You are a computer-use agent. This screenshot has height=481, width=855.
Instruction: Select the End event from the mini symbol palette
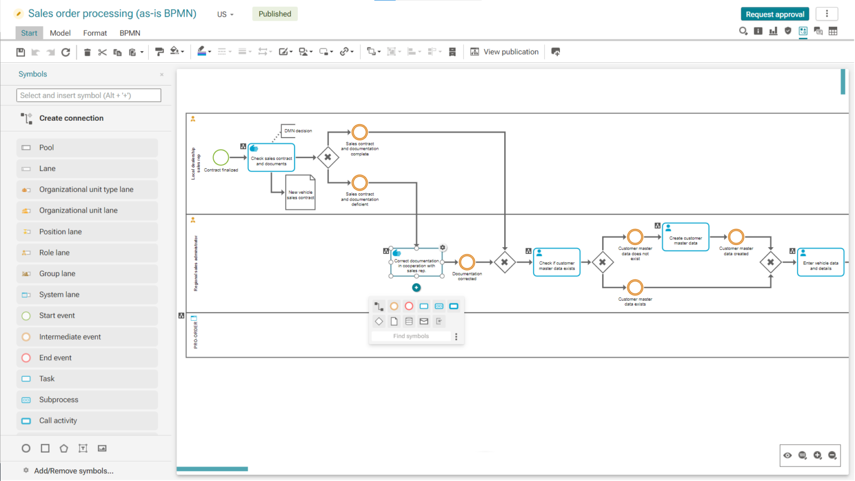[409, 306]
